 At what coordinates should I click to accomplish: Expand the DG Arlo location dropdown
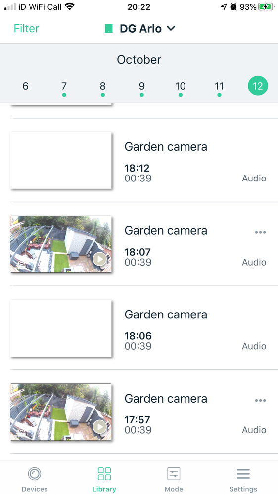tap(171, 28)
